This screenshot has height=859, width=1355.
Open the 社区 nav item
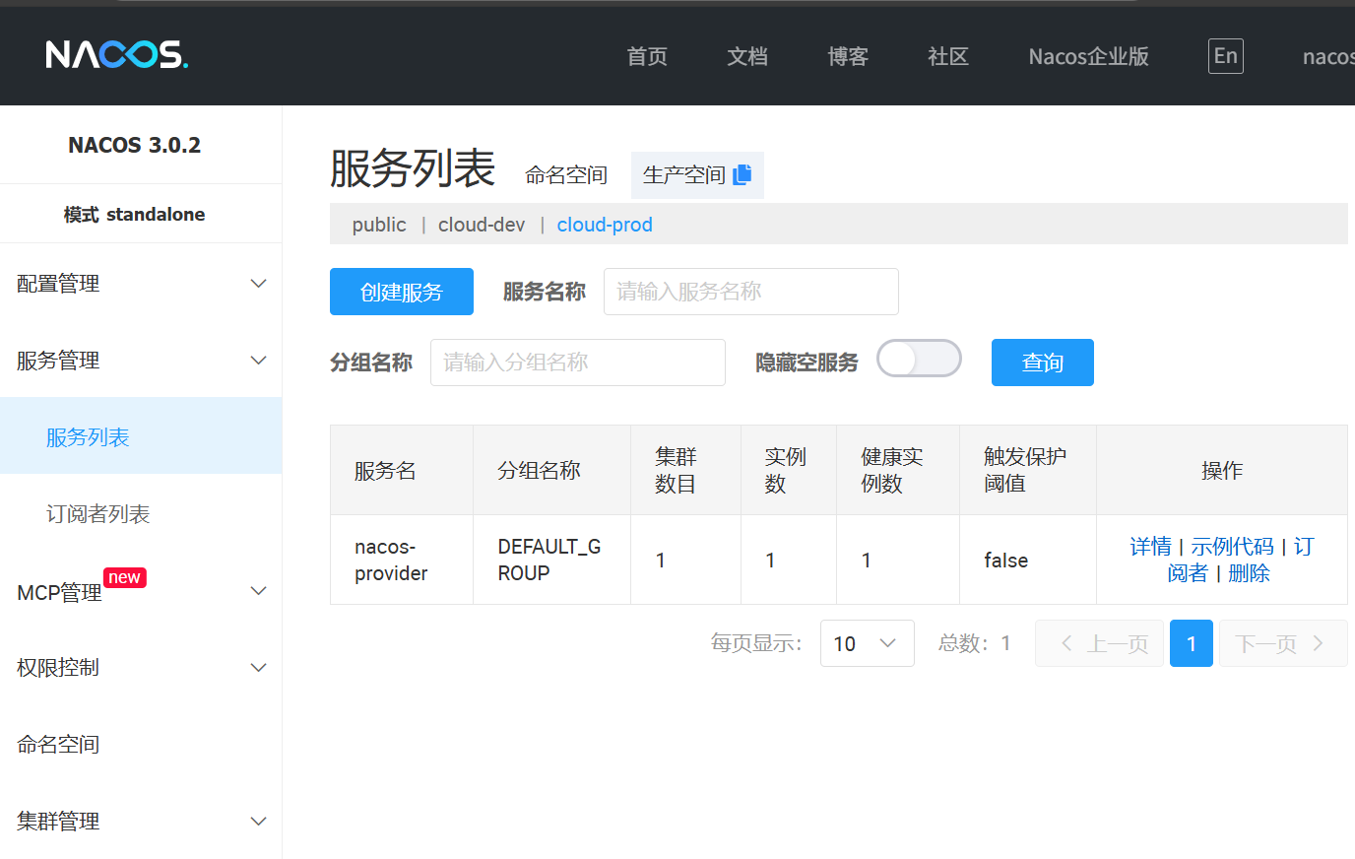[x=948, y=56]
